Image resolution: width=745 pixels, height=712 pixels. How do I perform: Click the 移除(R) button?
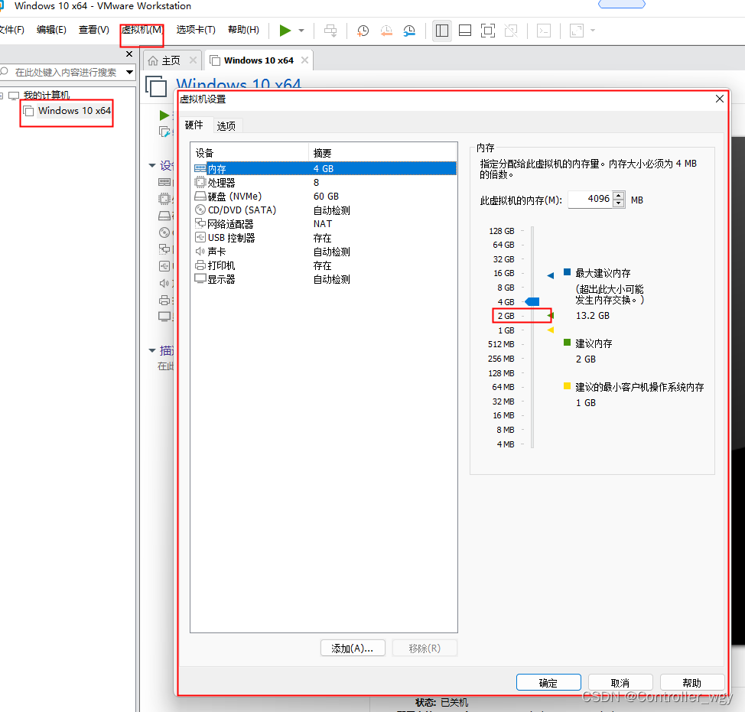tap(425, 649)
